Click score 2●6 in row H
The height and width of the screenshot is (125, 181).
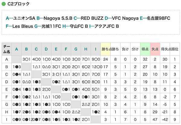pos(27,112)
